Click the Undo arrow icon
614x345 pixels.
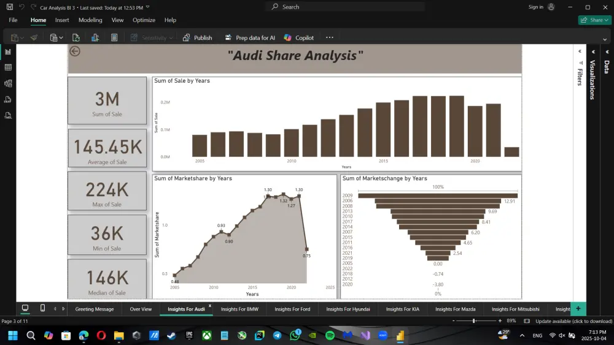point(22,7)
